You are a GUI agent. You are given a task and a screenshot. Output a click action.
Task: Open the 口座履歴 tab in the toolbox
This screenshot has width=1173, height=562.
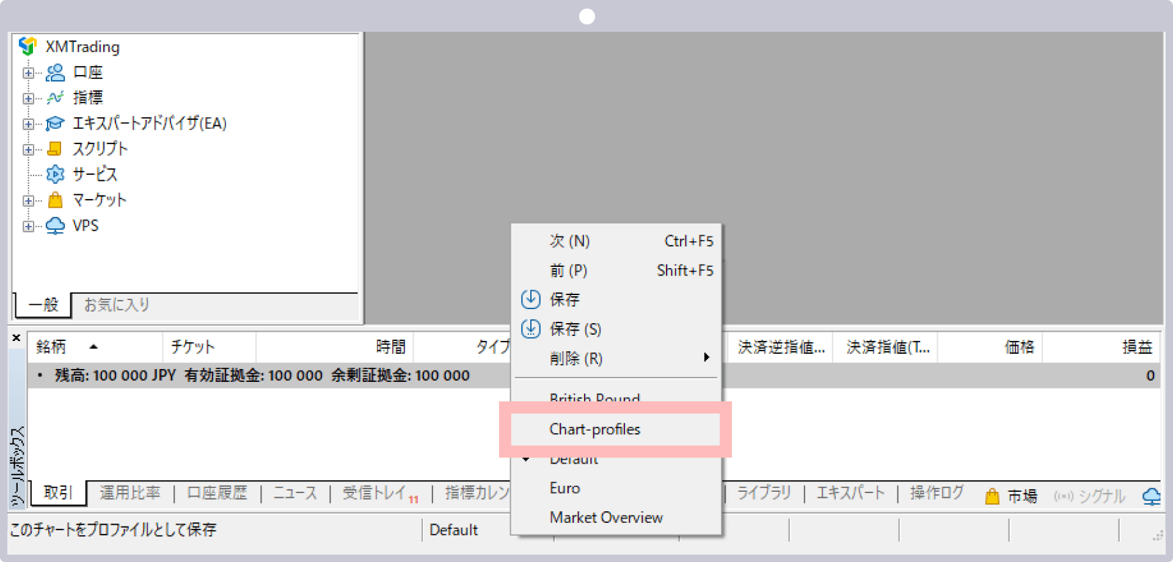[216, 492]
